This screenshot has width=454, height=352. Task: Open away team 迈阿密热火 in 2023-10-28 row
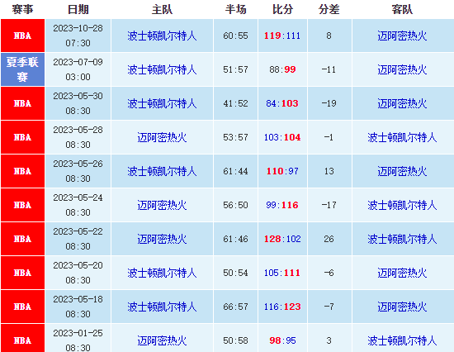[x=402, y=36]
